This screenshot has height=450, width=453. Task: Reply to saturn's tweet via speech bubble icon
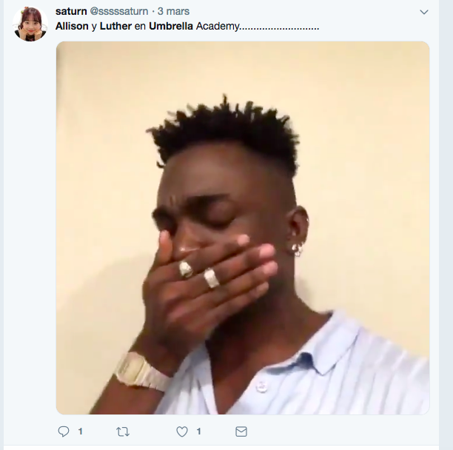click(64, 431)
